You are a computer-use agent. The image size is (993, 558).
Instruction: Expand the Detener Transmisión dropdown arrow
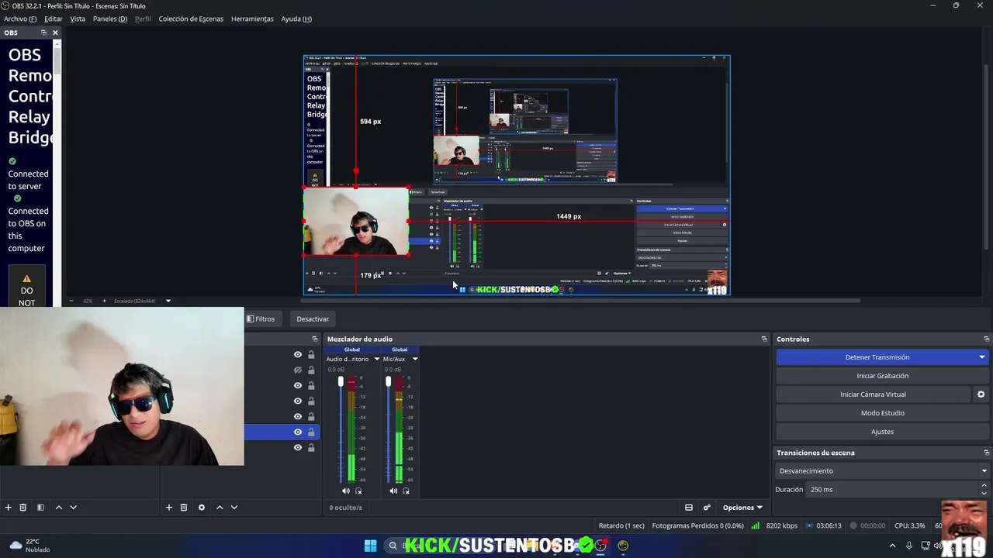[x=982, y=357]
